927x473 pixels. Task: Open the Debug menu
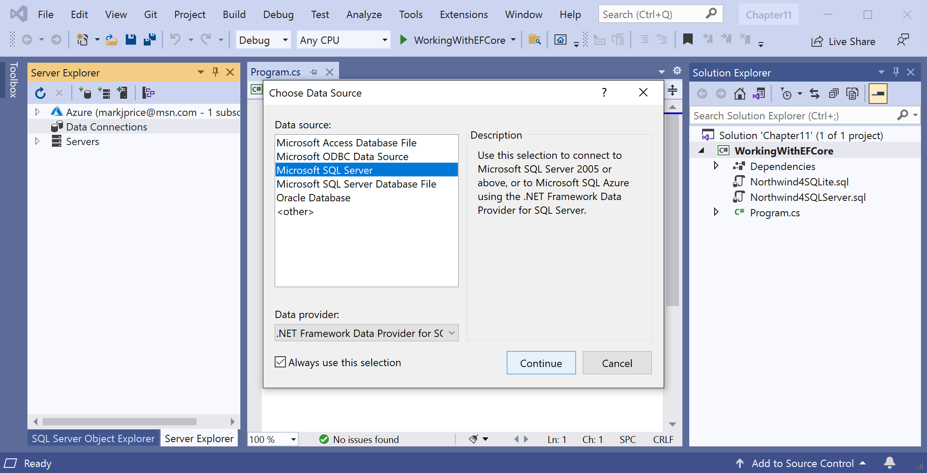tap(278, 14)
